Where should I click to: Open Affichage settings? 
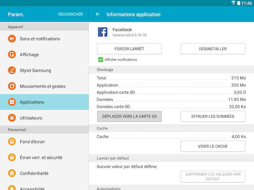click(44, 54)
